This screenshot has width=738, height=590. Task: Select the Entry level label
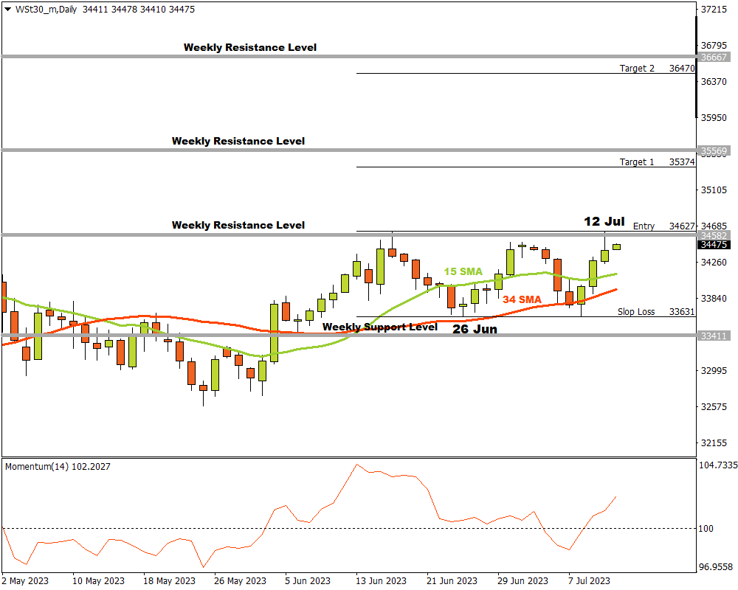coord(644,226)
